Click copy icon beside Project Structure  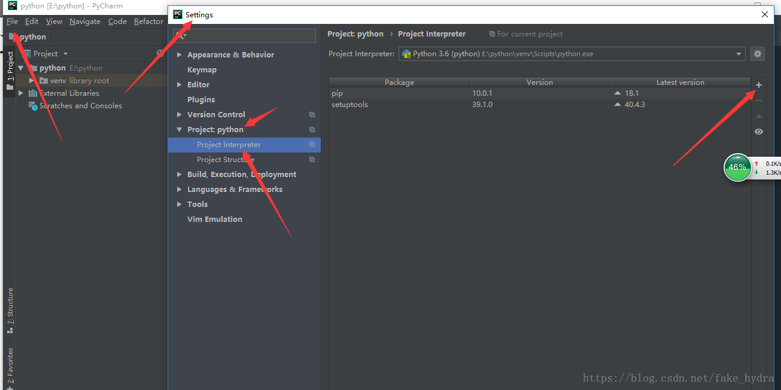tap(312, 159)
